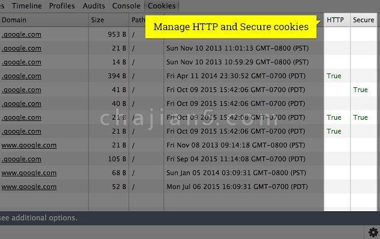
Task: Sort by the Domain column header
Action: 14,20
